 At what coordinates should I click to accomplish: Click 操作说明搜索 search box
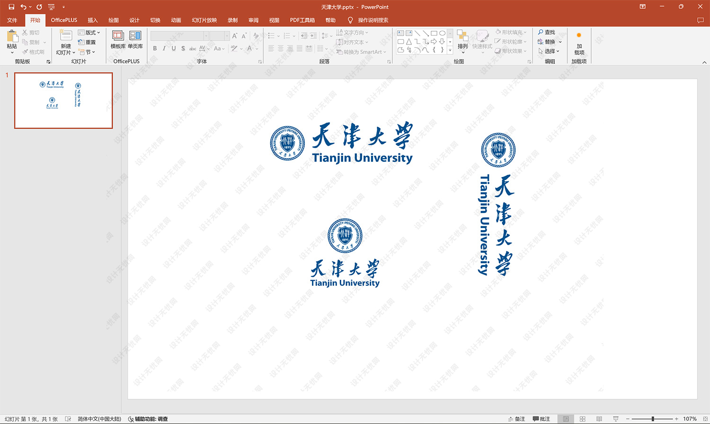pos(373,20)
